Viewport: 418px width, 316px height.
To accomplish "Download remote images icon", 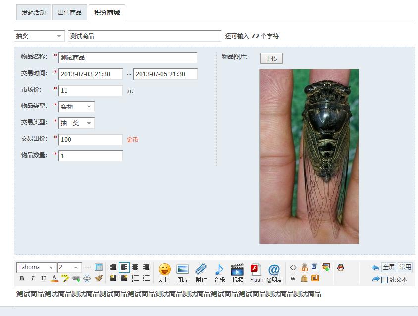I will click(326, 267).
